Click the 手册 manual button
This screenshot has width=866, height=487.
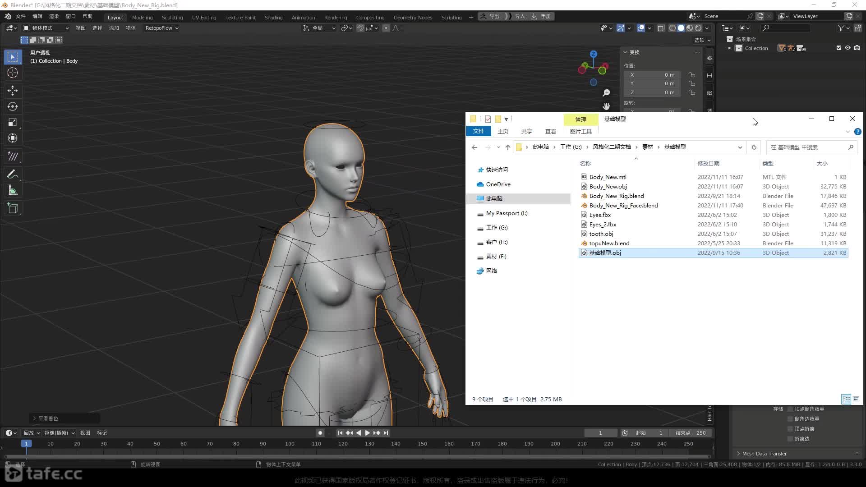(x=542, y=16)
